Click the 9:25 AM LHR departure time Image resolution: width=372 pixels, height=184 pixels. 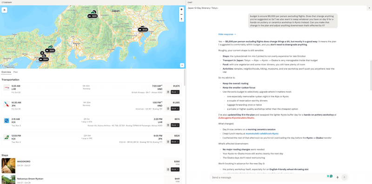click(16, 86)
